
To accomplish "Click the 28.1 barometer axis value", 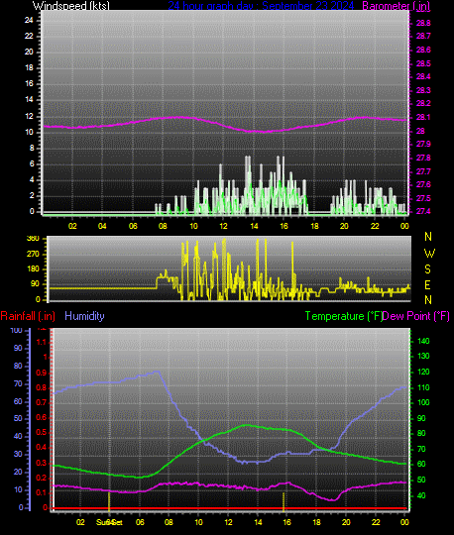I will coord(423,117).
